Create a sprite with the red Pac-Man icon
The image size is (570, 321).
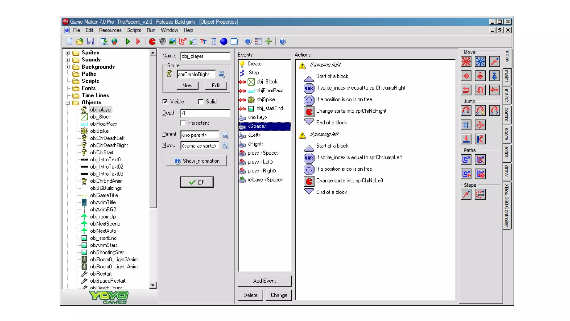click(x=152, y=41)
